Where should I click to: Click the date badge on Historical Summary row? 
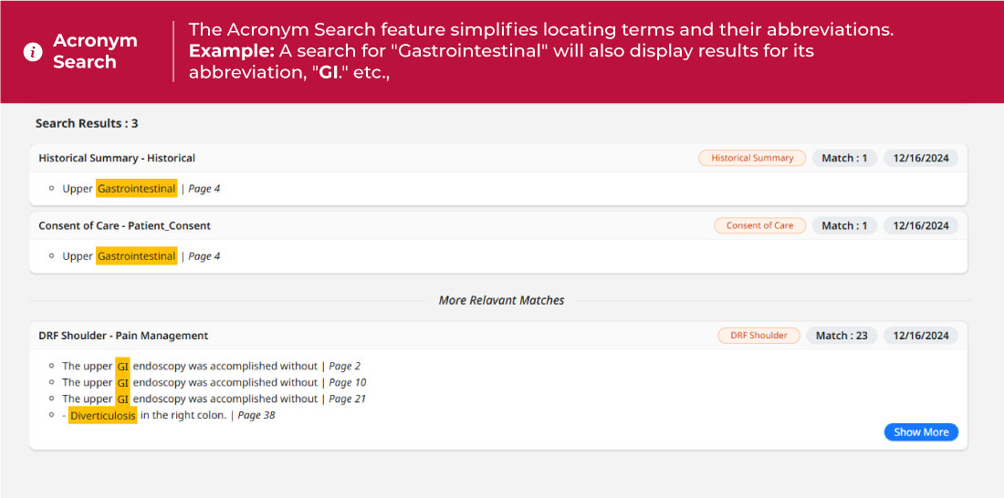click(921, 158)
